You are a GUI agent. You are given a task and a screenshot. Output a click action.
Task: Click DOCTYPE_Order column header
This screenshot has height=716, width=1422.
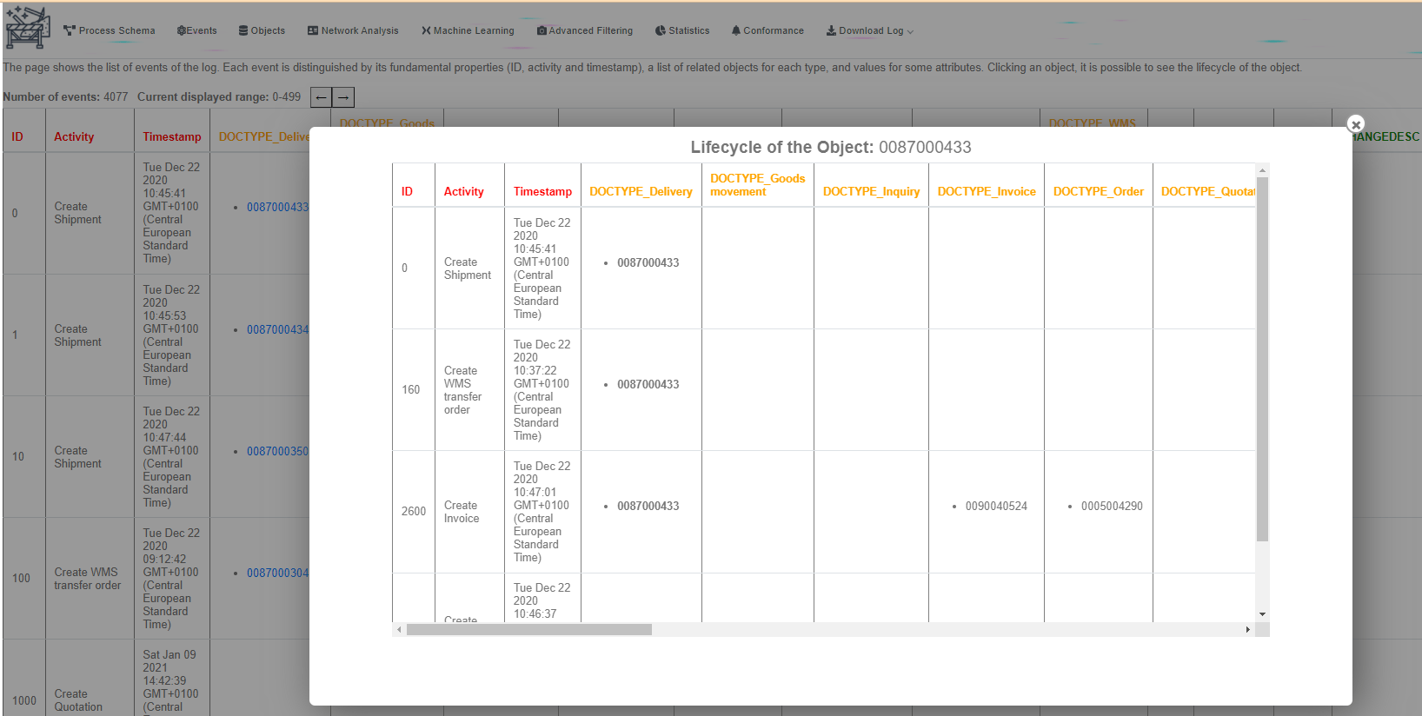coord(1099,192)
